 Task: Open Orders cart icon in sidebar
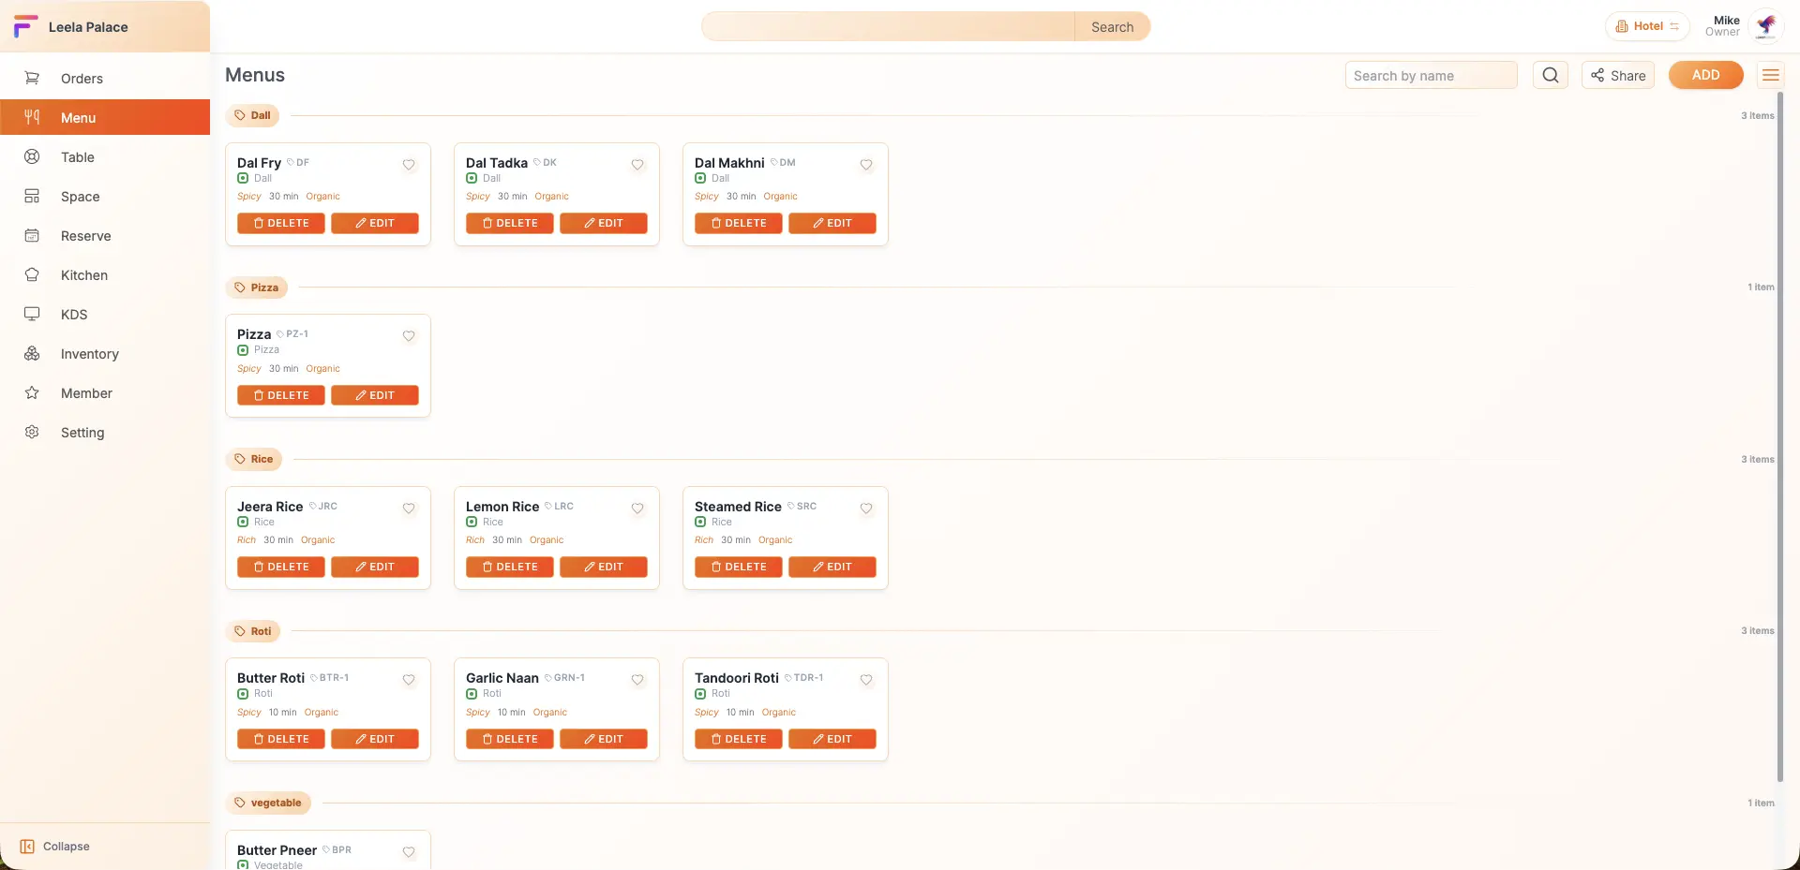coord(32,79)
